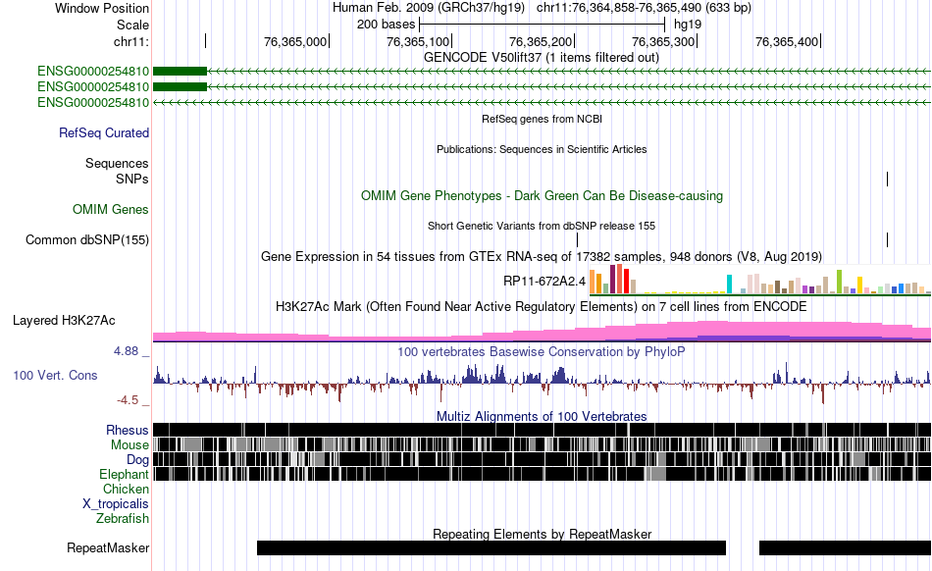Click the Elephant alignment bar
The width and height of the screenshot is (932, 571).
coord(542,474)
